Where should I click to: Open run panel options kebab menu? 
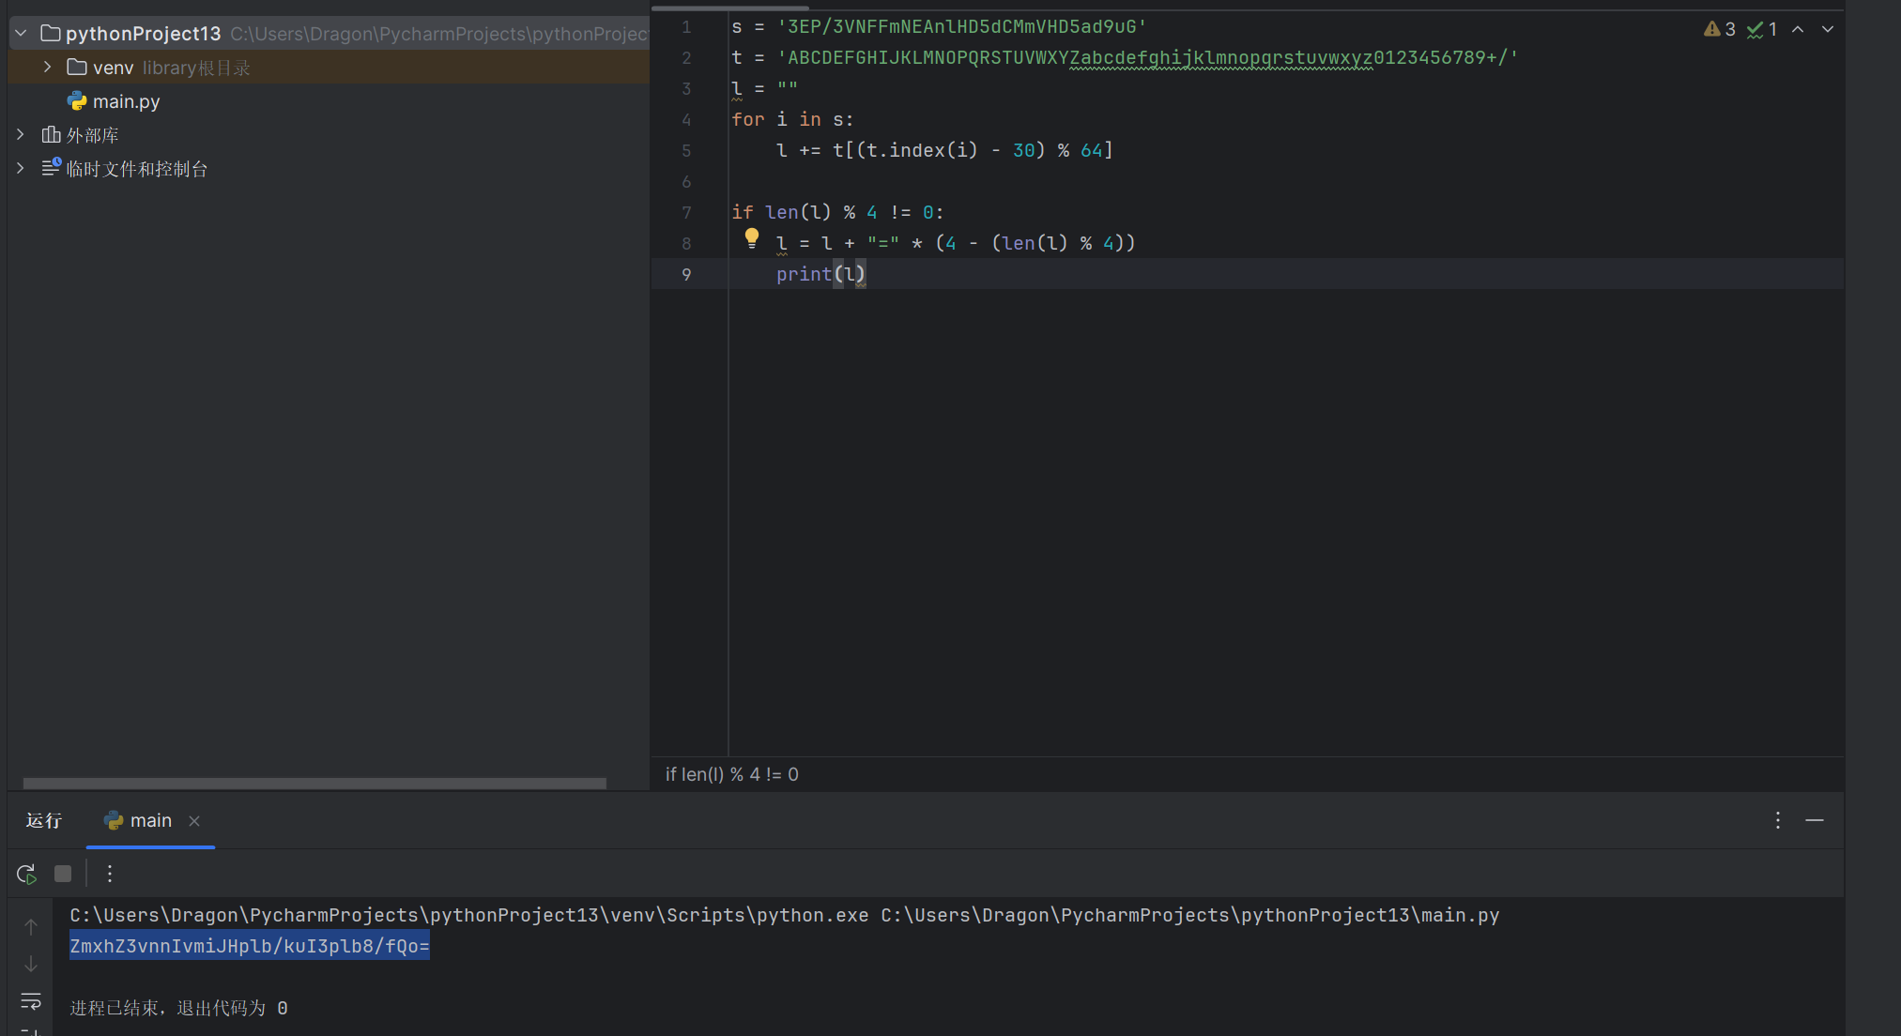pyautogui.click(x=1777, y=820)
